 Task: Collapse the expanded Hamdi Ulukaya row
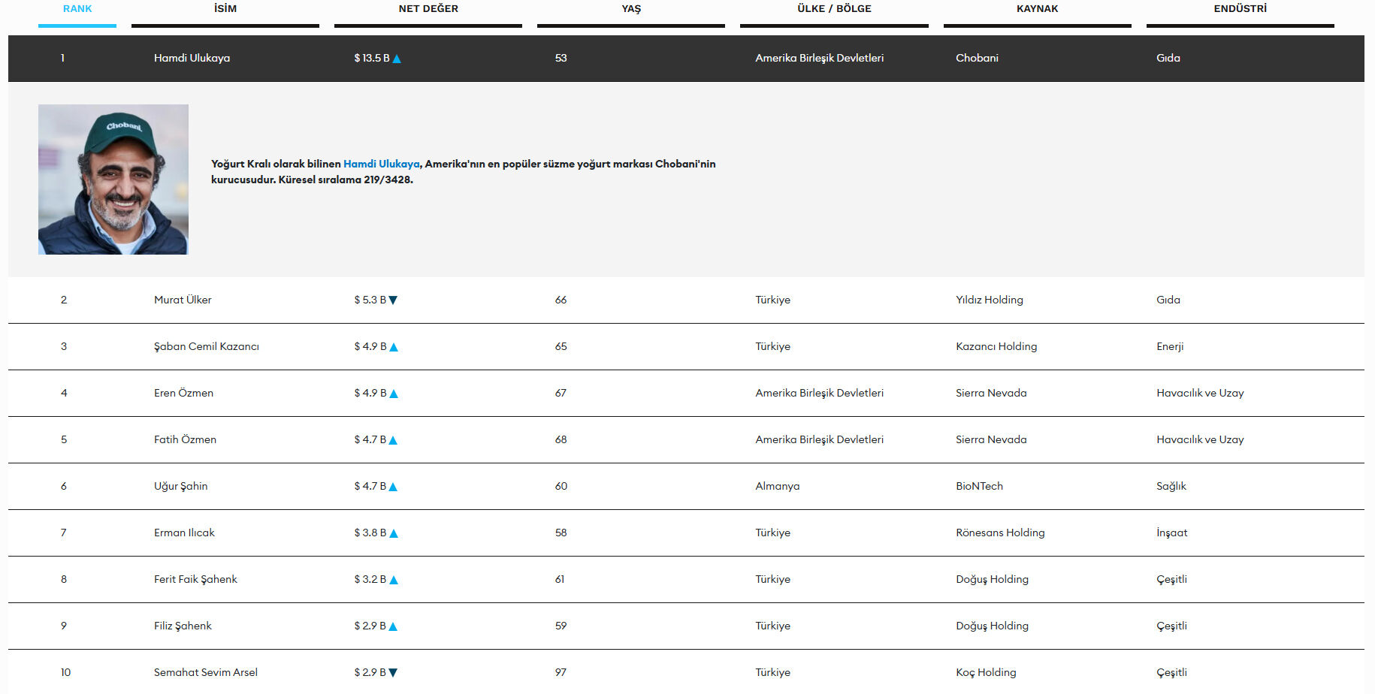[x=192, y=58]
